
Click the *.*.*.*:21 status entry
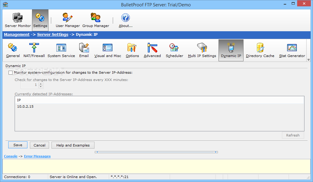(x=119, y=177)
